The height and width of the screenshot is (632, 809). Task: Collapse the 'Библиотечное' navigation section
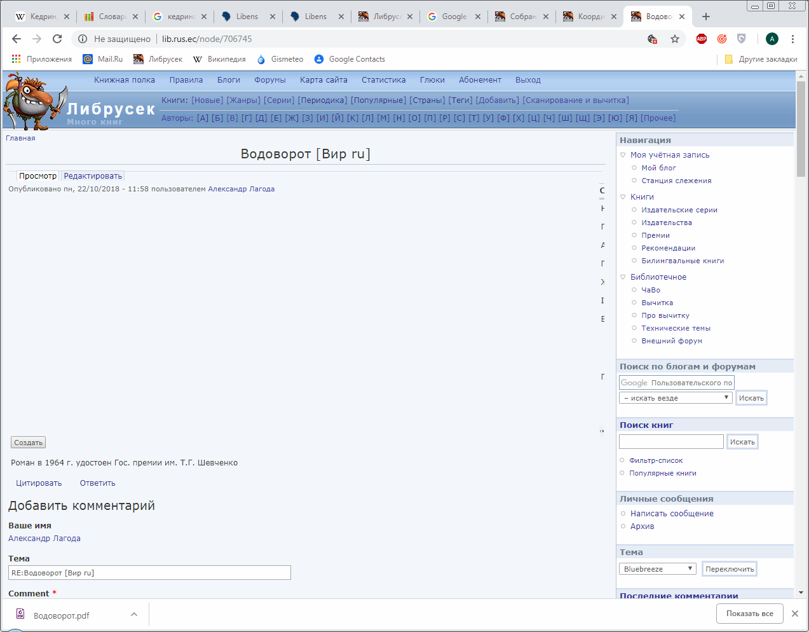pyautogui.click(x=623, y=277)
